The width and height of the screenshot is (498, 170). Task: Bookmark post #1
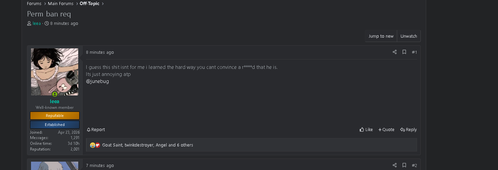(404, 52)
